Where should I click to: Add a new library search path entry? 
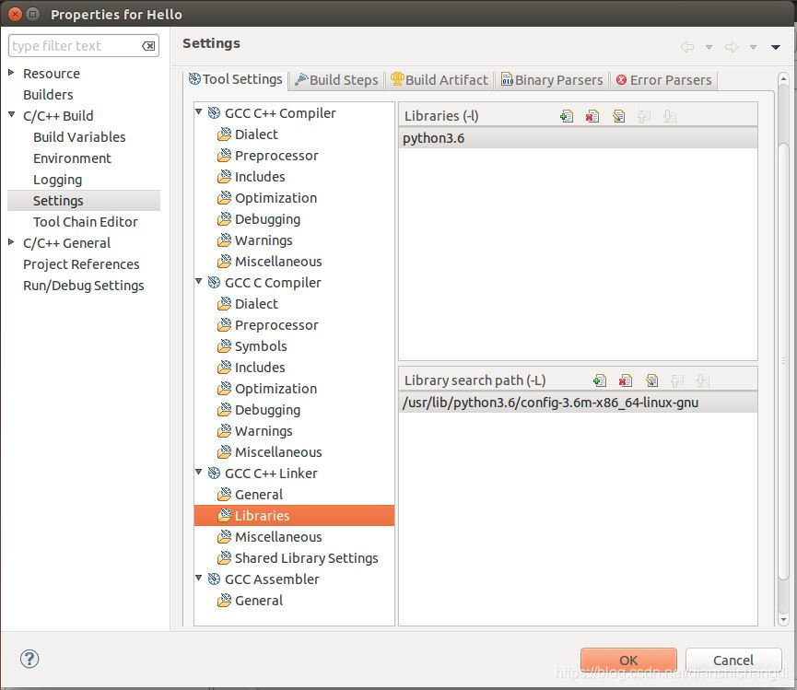[x=600, y=380]
